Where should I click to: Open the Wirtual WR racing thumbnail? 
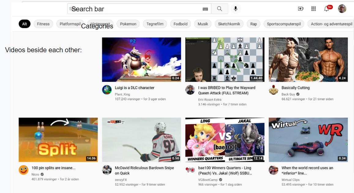(308, 140)
